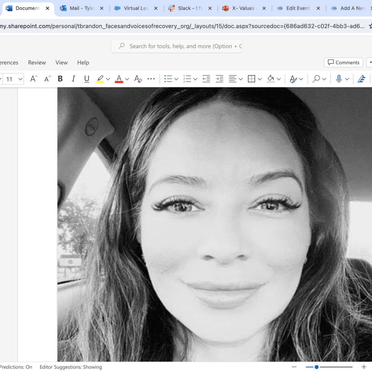Expand the numbered list style dropdown

coord(195,79)
